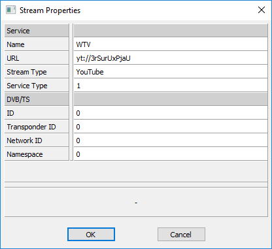272x249 pixels.
Task: Dismiss the dialog with the Cancel button
Action: (181, 235)
